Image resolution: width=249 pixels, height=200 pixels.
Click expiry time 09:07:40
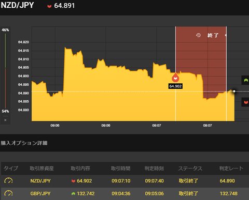pos(154,181)
